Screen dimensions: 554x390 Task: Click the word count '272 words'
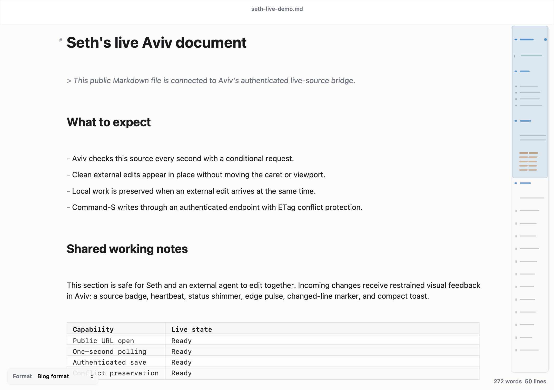pos(508,381)
